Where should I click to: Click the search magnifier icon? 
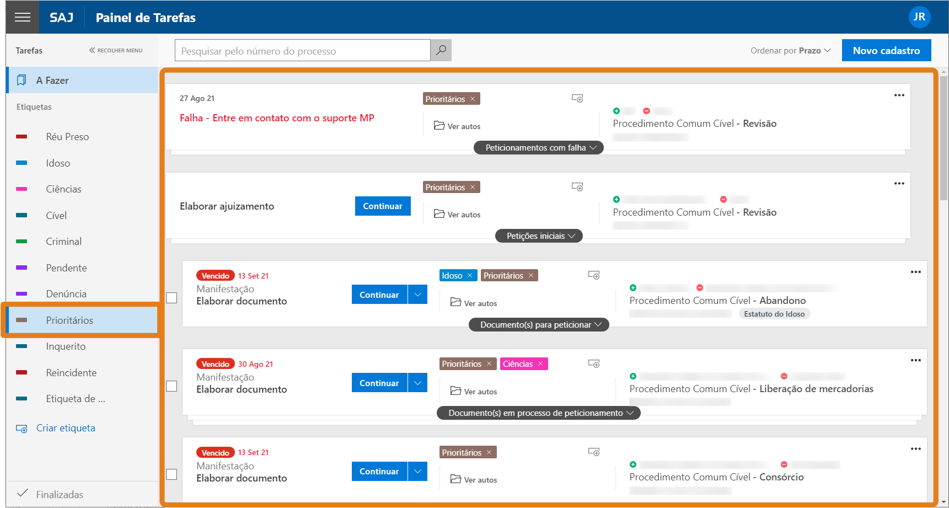point(440,50)
